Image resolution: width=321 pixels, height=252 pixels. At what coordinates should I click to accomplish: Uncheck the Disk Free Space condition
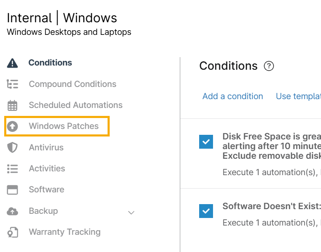pyautogui.click(x=206, y=142)
